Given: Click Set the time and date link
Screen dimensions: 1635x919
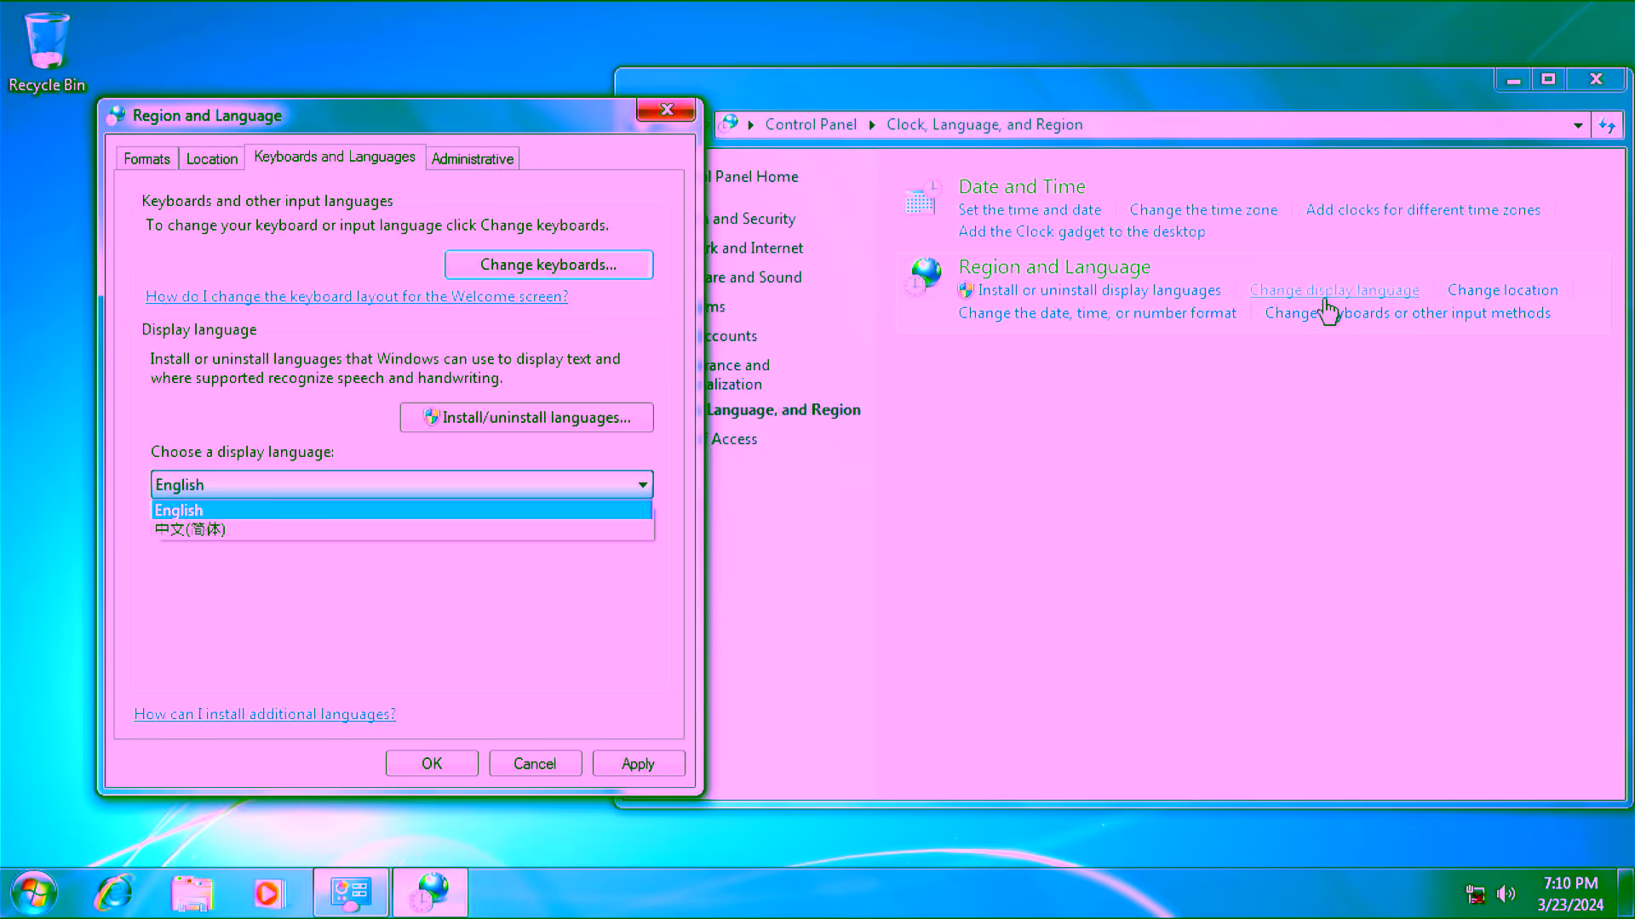Looking at the screenshot, I should [x=1030, y=210].
